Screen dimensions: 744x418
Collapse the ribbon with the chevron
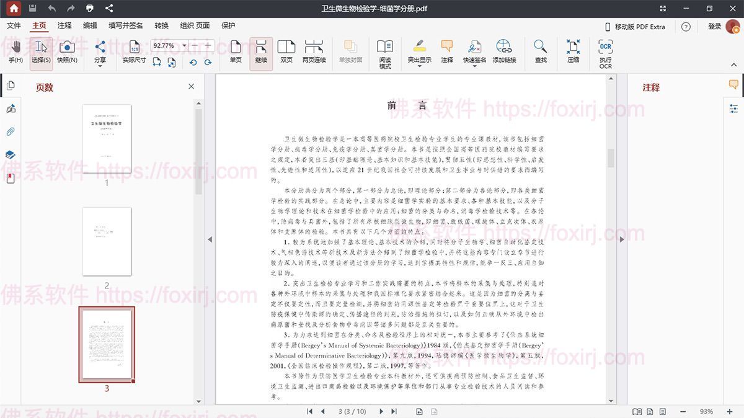tap(733, 65)
